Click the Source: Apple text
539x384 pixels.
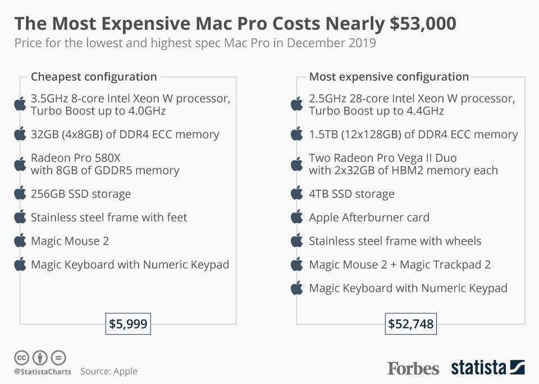(x=108, y=371)
